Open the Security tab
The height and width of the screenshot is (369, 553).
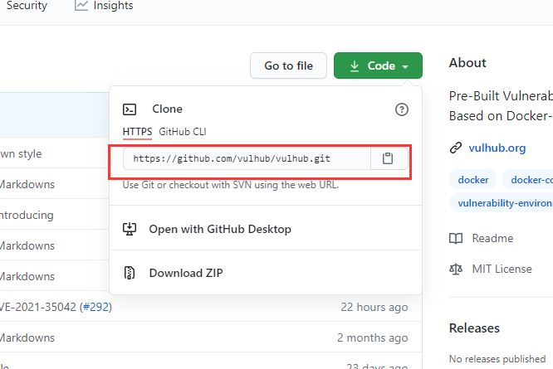coord(27,5)
